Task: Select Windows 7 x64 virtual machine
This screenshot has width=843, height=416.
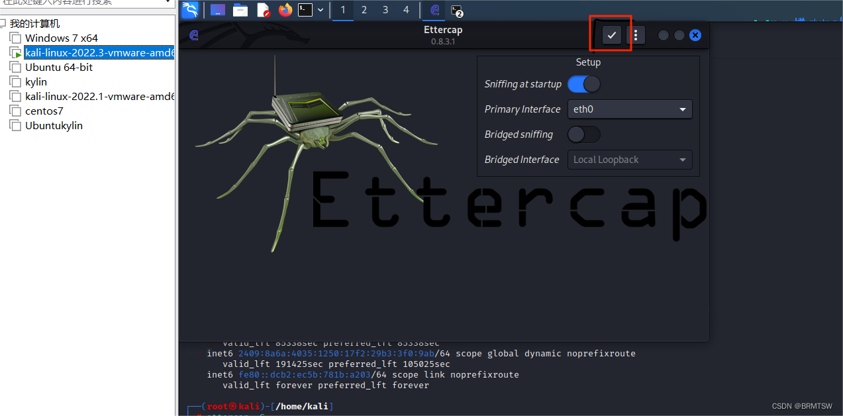Action: pos(62,38)
